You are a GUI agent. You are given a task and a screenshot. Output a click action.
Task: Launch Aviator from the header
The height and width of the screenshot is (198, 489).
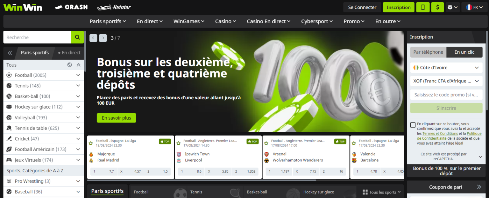pyautogui.click(x=114, y=7)
